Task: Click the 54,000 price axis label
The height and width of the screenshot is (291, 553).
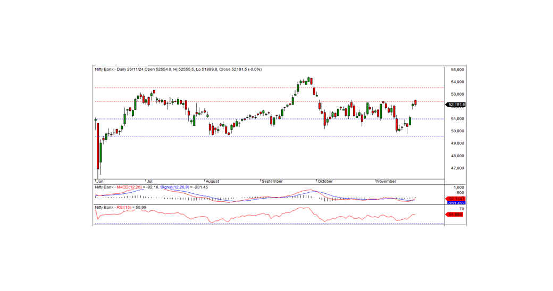Action: [457, 82]
